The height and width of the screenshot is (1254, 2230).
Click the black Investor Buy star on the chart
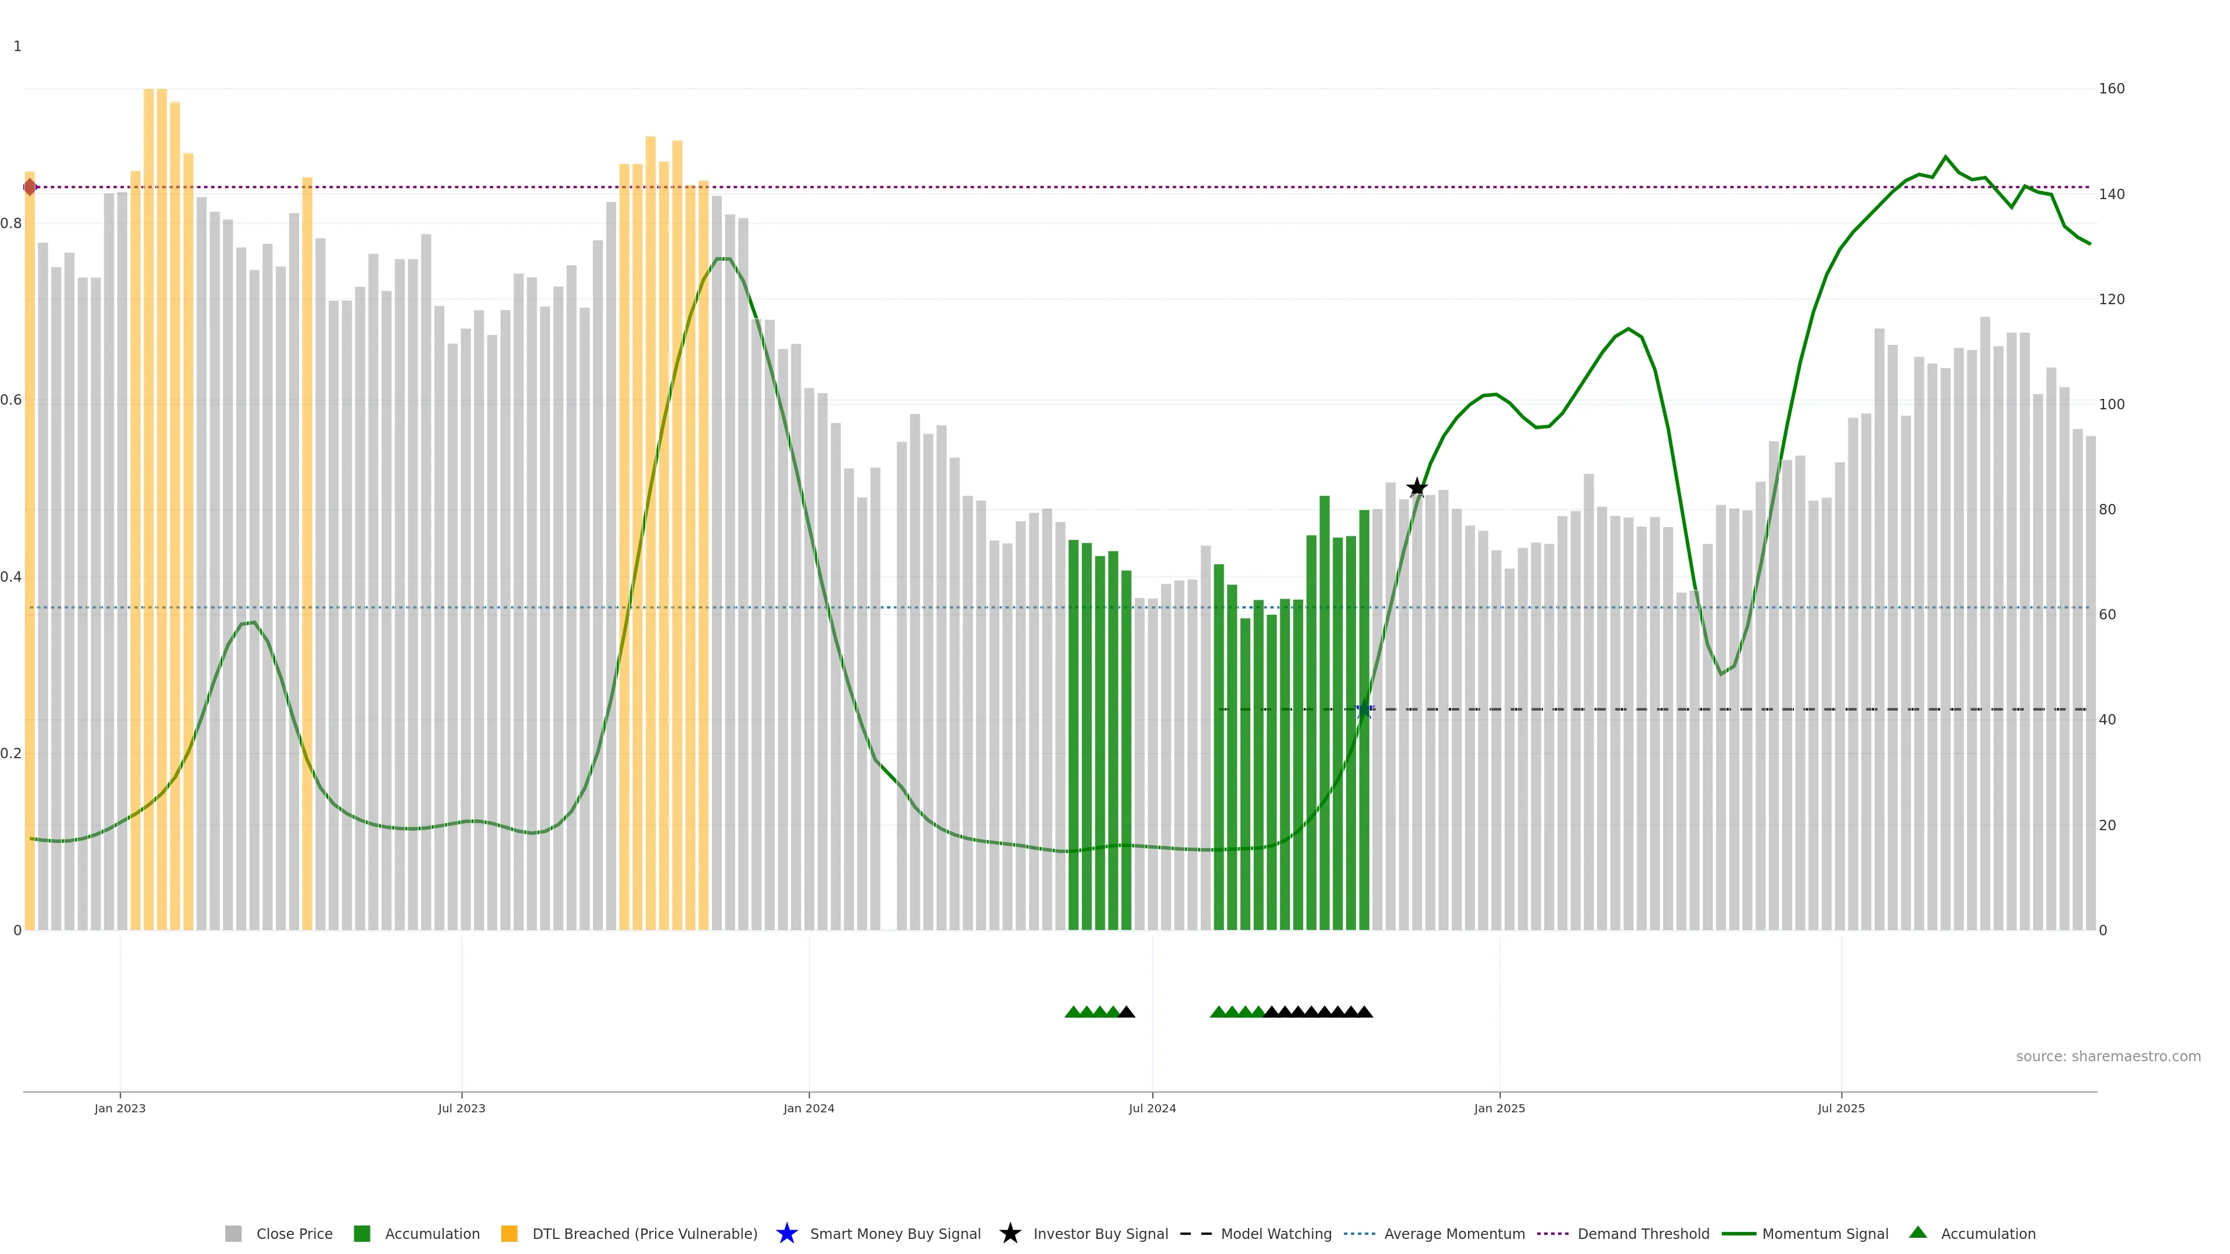[x=1416, y=487]
